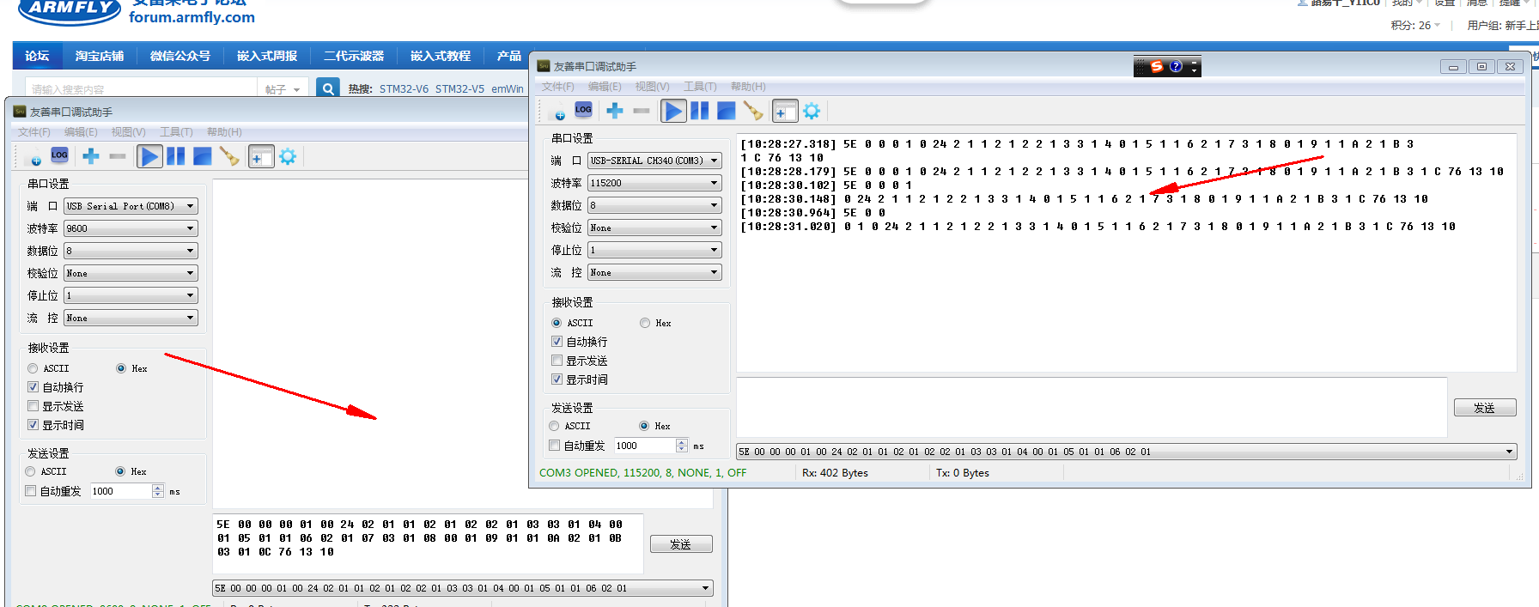Toggle 显示时间 checkbox in COM3 window

tap(557, 379)
